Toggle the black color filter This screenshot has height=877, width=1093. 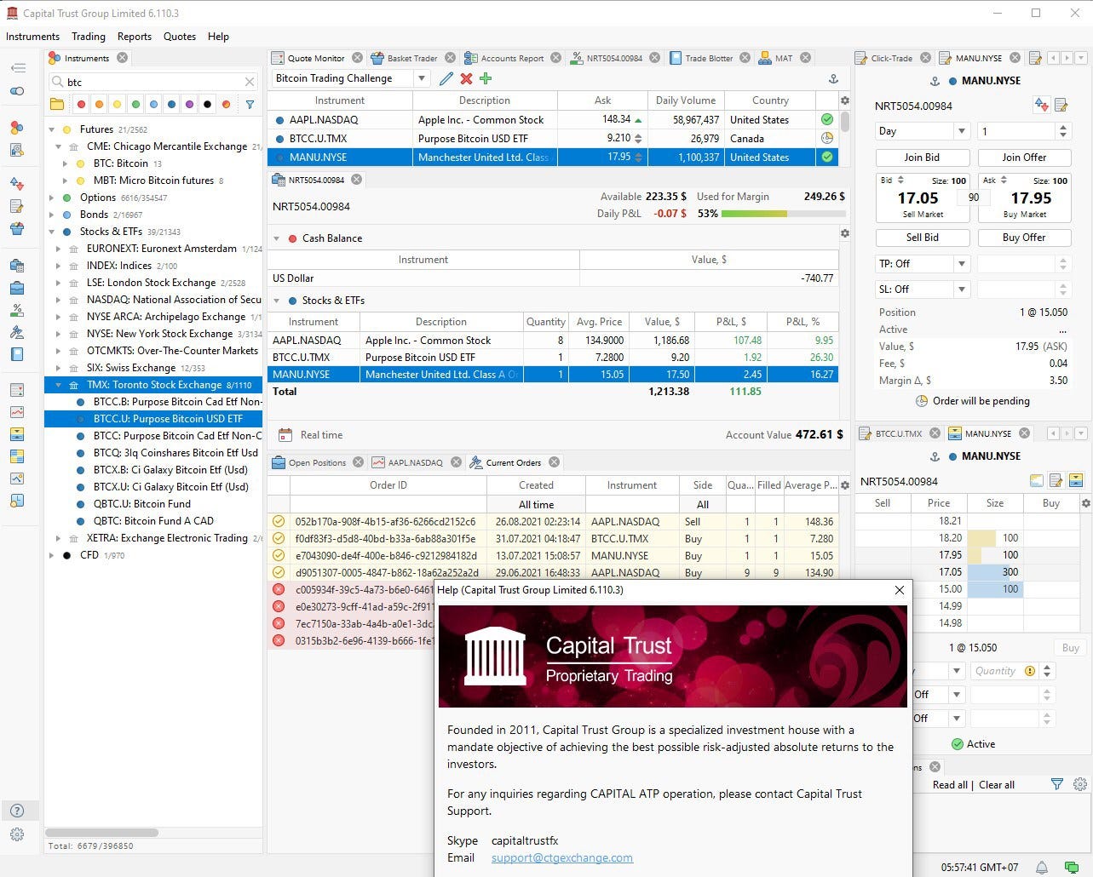tap(207, 105)
